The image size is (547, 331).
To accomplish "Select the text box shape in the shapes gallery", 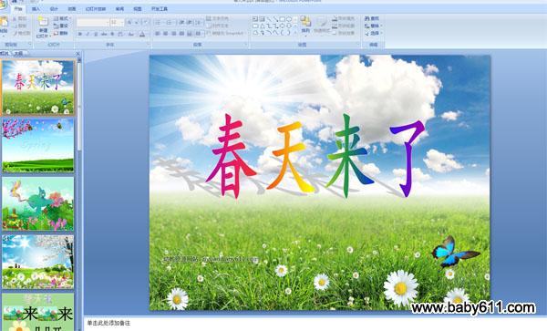I will (255, 19).
